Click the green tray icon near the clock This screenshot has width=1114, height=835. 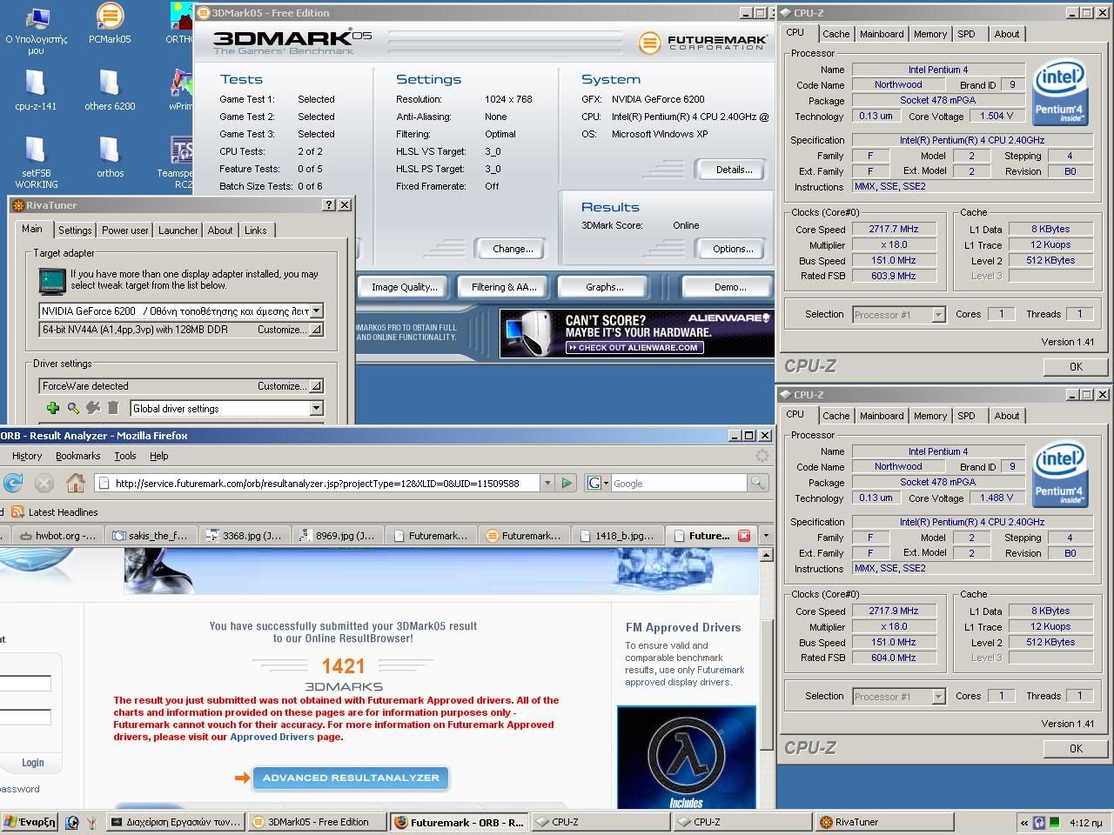(x=1055, y=822)
